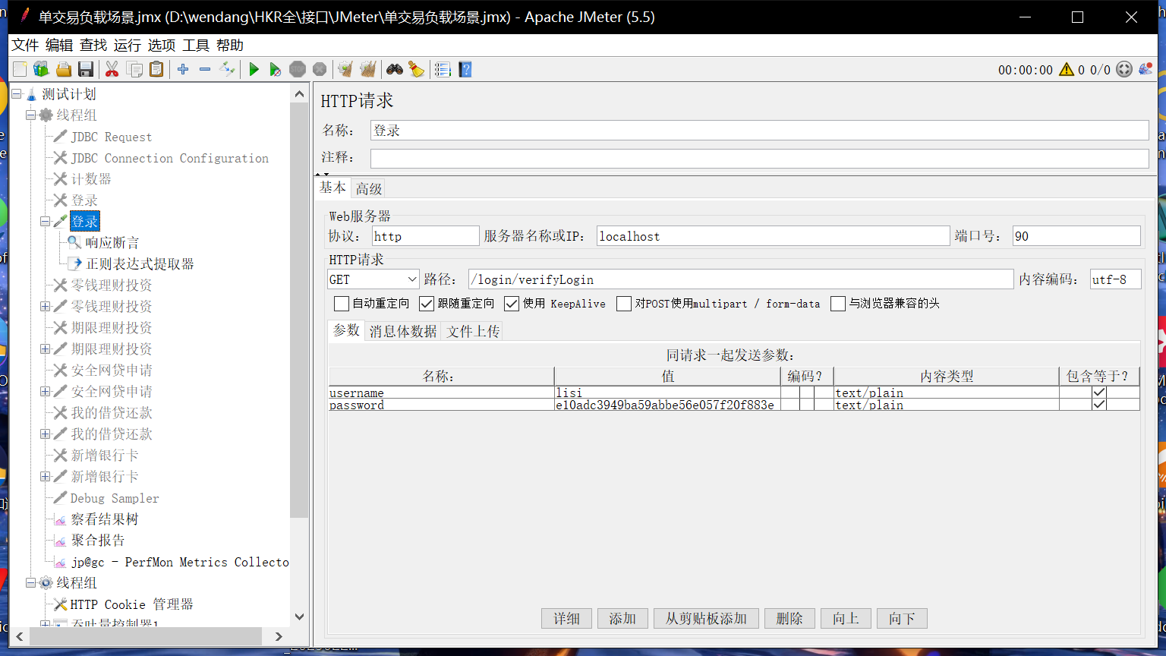
Task: Click the blue plus Expand All icon
Action: point(183,70)
